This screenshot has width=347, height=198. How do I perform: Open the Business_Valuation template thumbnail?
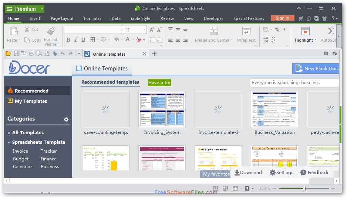pyautogui.click(x=274, y=110)
